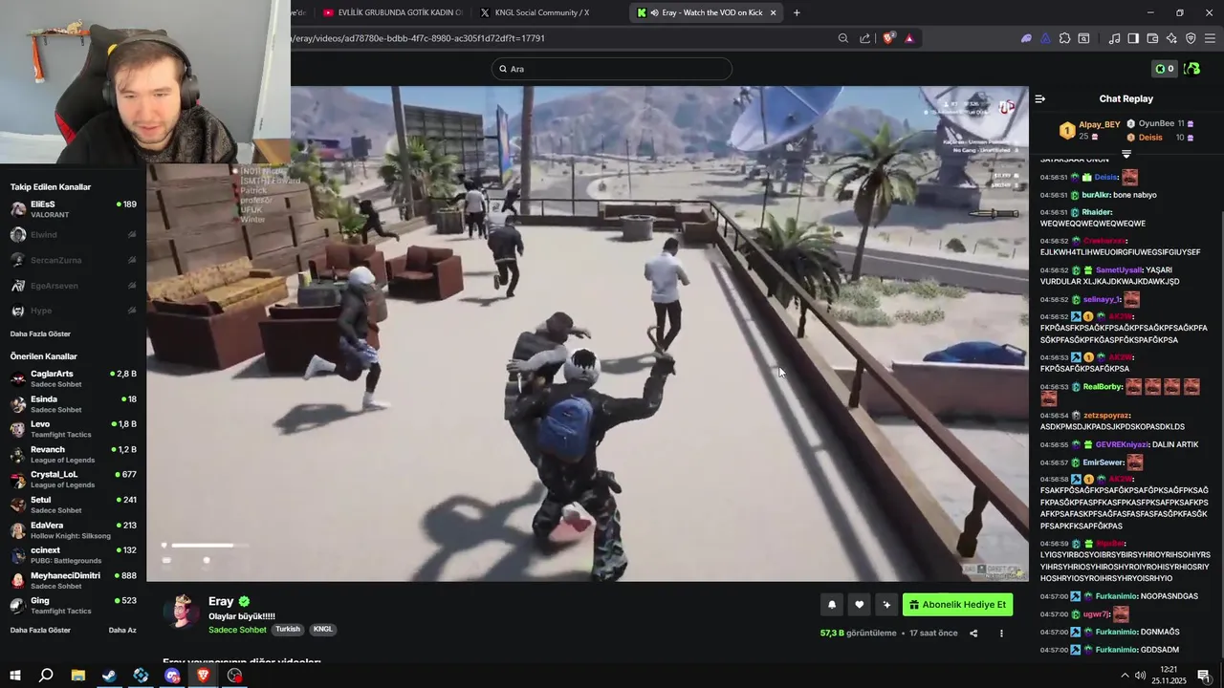Open Brave Shields lion icon
Screen dimensions: 1224x688
click(x=888, y=38)
